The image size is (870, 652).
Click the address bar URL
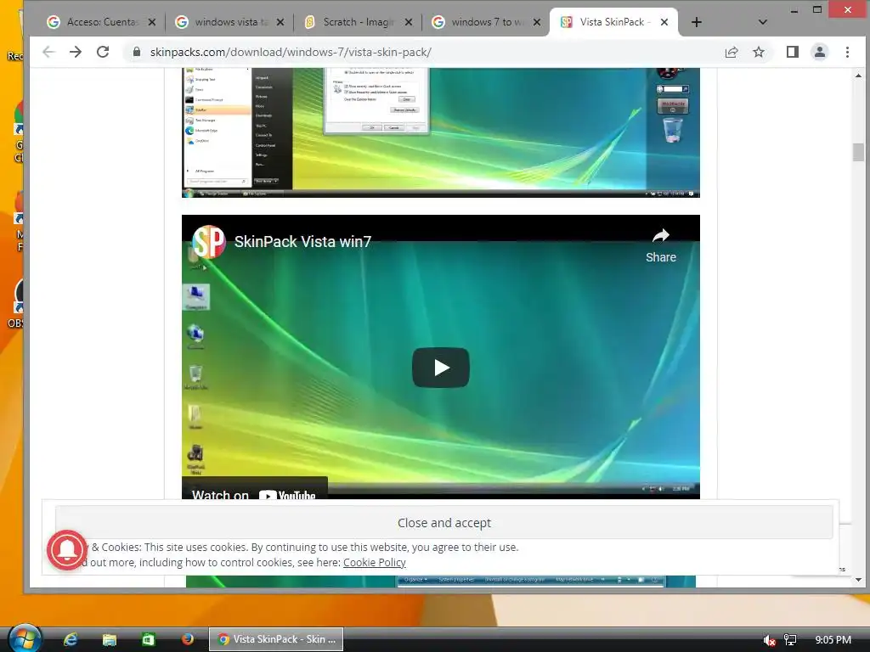click(291, 52)
